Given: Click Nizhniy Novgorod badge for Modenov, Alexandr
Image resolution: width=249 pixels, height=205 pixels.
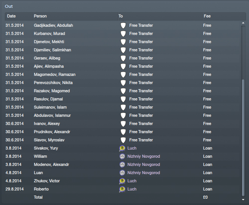Looking at the screenshot, I should [x=122, y=164].
